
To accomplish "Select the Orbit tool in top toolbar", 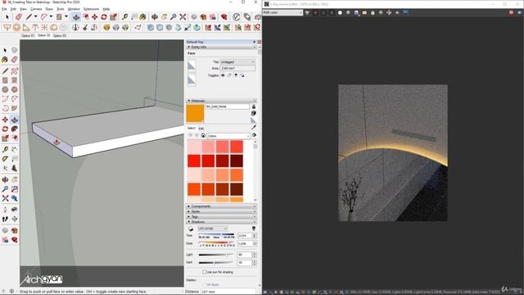I will point(155,16).
